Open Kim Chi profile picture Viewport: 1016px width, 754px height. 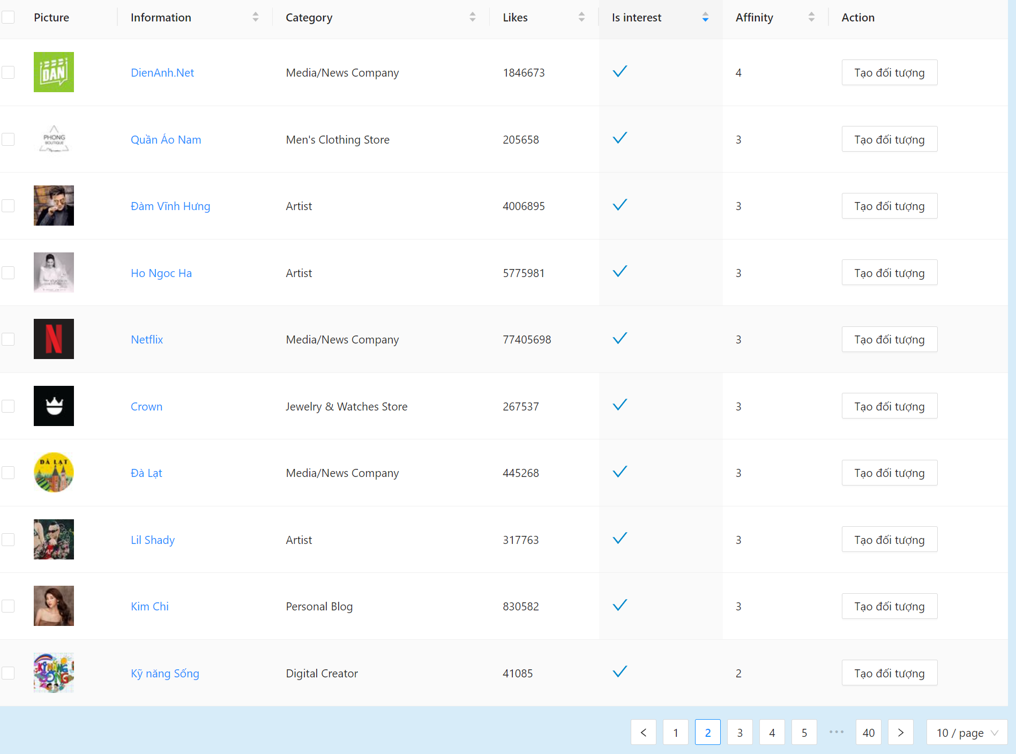tap(54, 606)
